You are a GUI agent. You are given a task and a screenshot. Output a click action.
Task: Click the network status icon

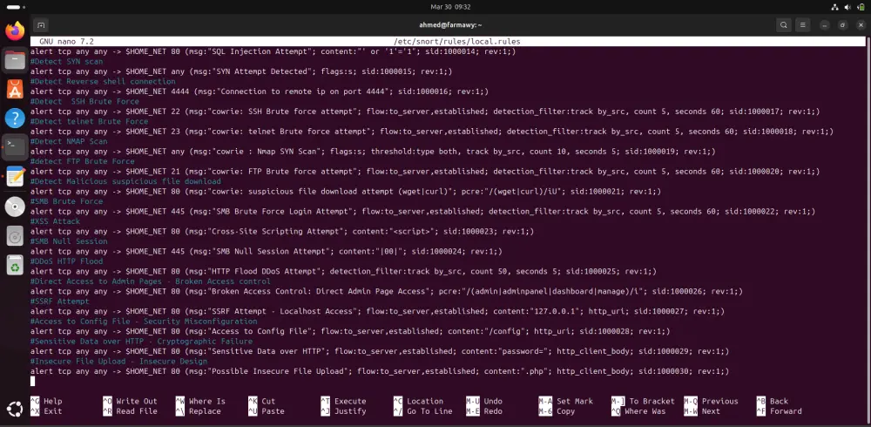[835, 7]
